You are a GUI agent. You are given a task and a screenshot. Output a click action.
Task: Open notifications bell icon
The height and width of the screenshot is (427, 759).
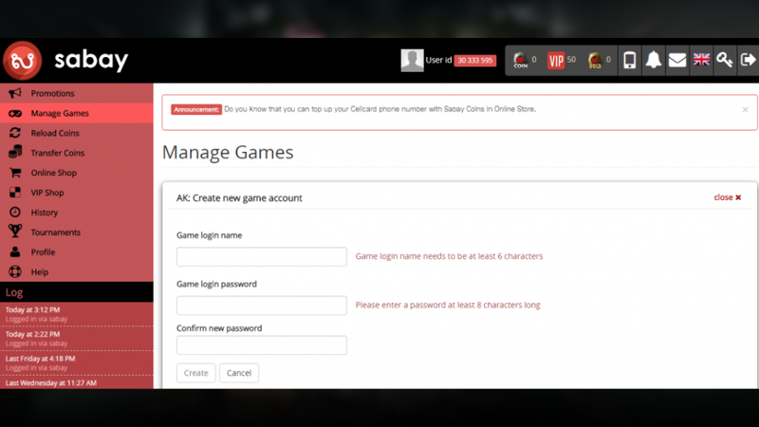coord(653,60)
